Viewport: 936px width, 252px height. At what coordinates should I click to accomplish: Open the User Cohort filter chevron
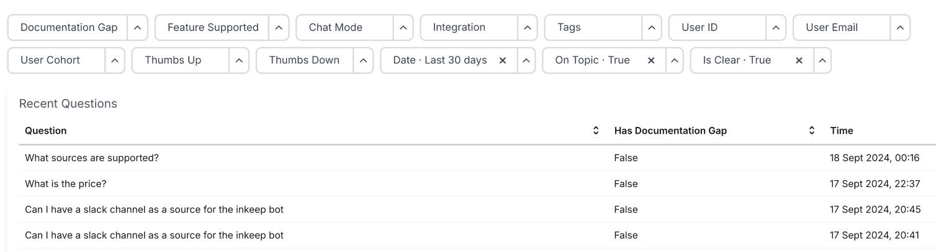click(x=115, y=61)
